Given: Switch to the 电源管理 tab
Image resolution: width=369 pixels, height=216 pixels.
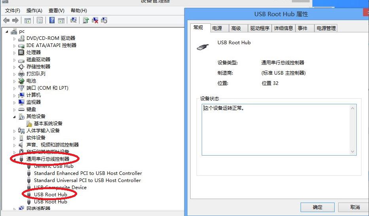Looking at the screenshot, I should coord(326,28).
